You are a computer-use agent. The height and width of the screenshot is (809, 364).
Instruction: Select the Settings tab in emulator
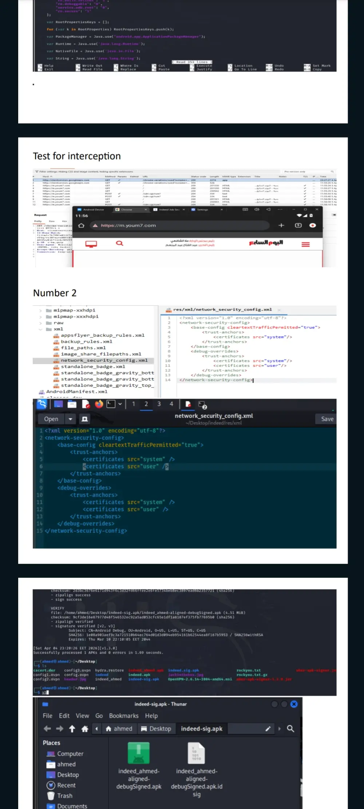(x=207, y=210)
